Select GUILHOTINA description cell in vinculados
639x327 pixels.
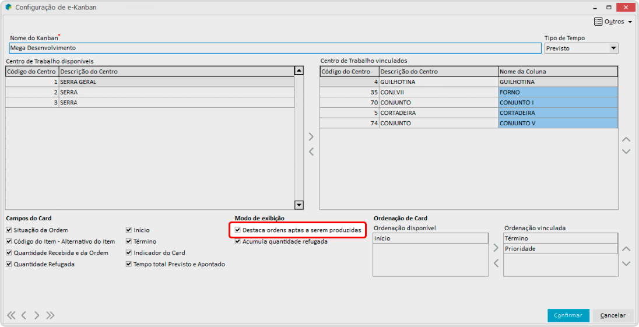(438, 82)
